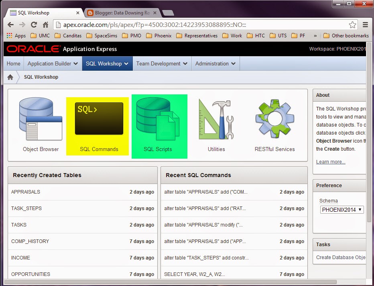Refresh the page with the reload icon

pyautogui.click(x=34, y=25)
